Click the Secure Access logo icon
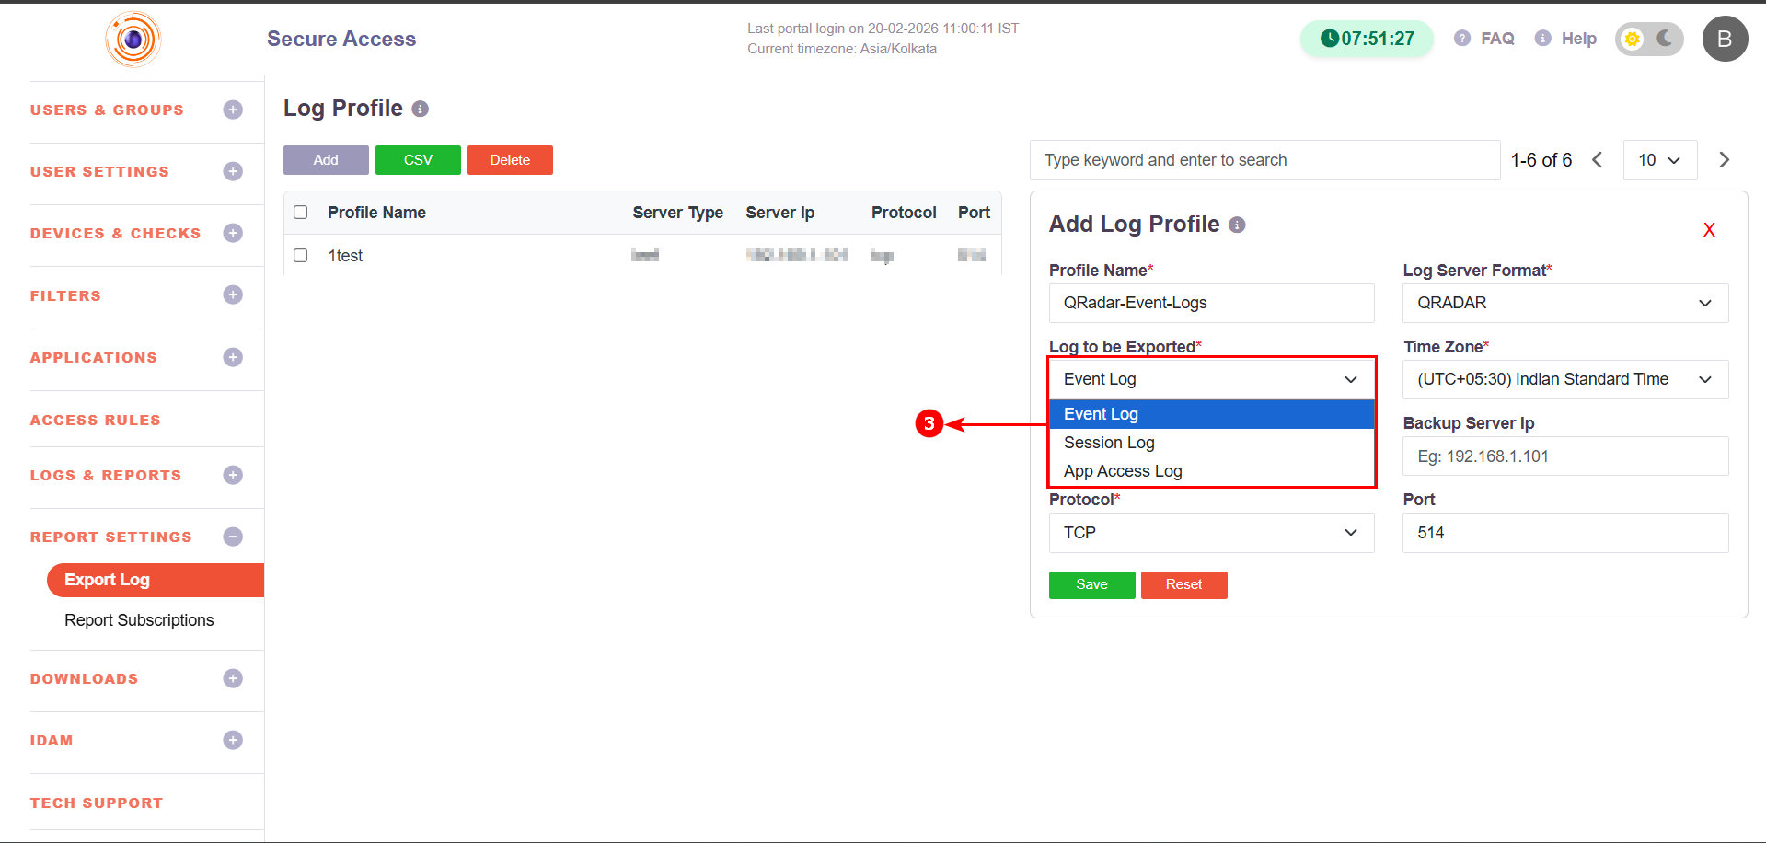 pyautogui.click(x=133, y=39)
